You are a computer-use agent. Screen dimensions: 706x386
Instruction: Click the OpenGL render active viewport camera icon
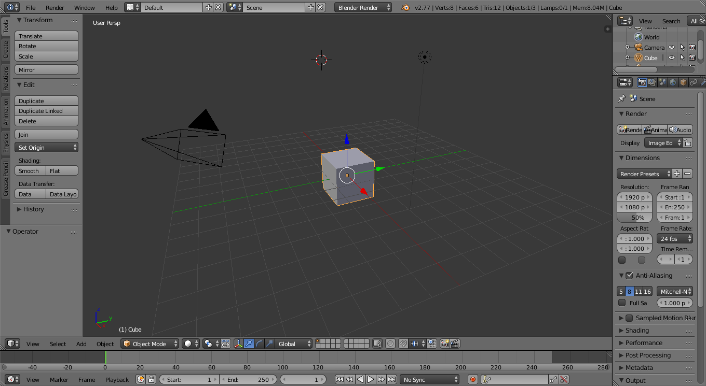click(445, 344)
